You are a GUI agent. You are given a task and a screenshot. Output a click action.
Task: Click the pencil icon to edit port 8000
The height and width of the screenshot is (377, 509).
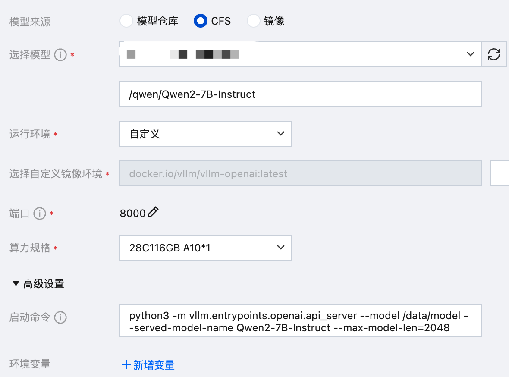[x=153, y=213]
